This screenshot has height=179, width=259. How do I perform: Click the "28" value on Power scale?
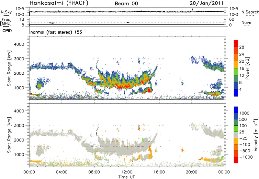tap(242, 47)
